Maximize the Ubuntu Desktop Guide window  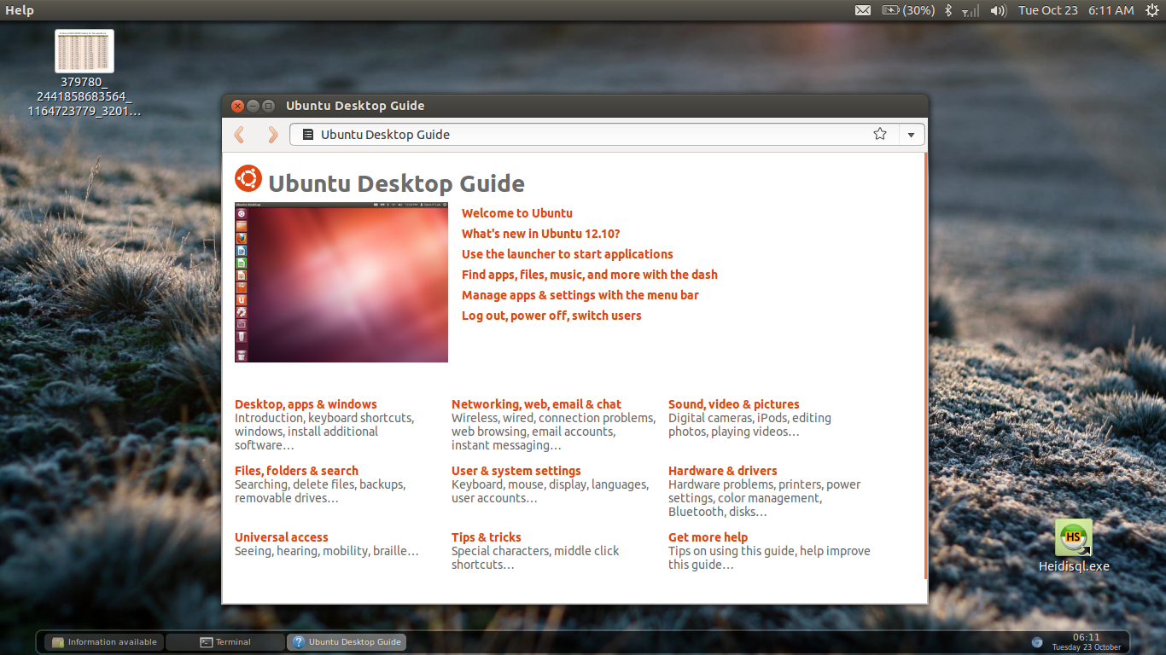point(268,106)
